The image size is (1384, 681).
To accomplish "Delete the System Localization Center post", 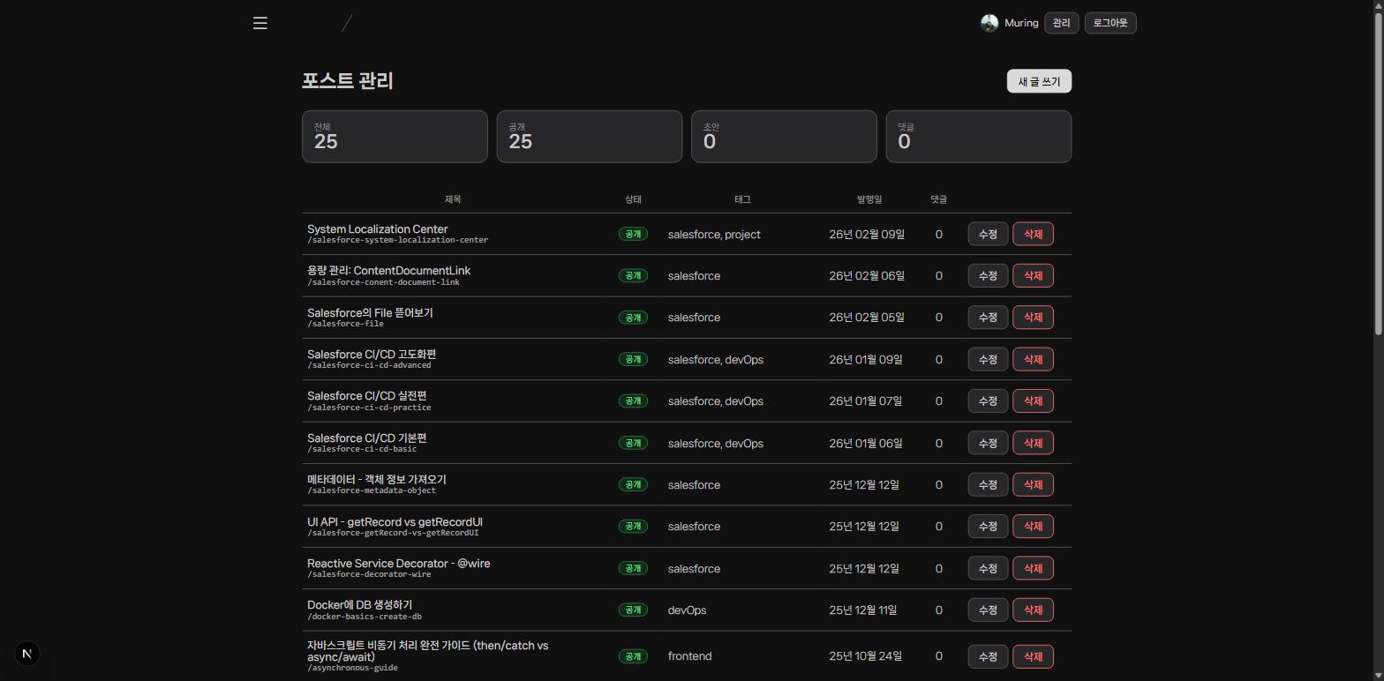I will coord(1033,234).
